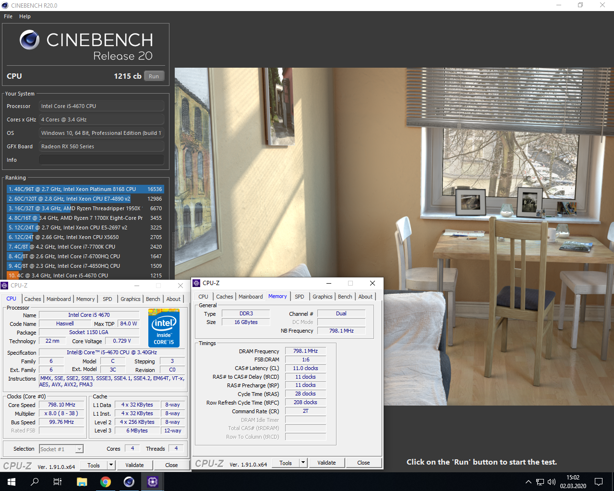Select Xeon E7-4890 v2 ranking entry
The width and height of the screenshot is (614, 491).
(x=85, y=199)
